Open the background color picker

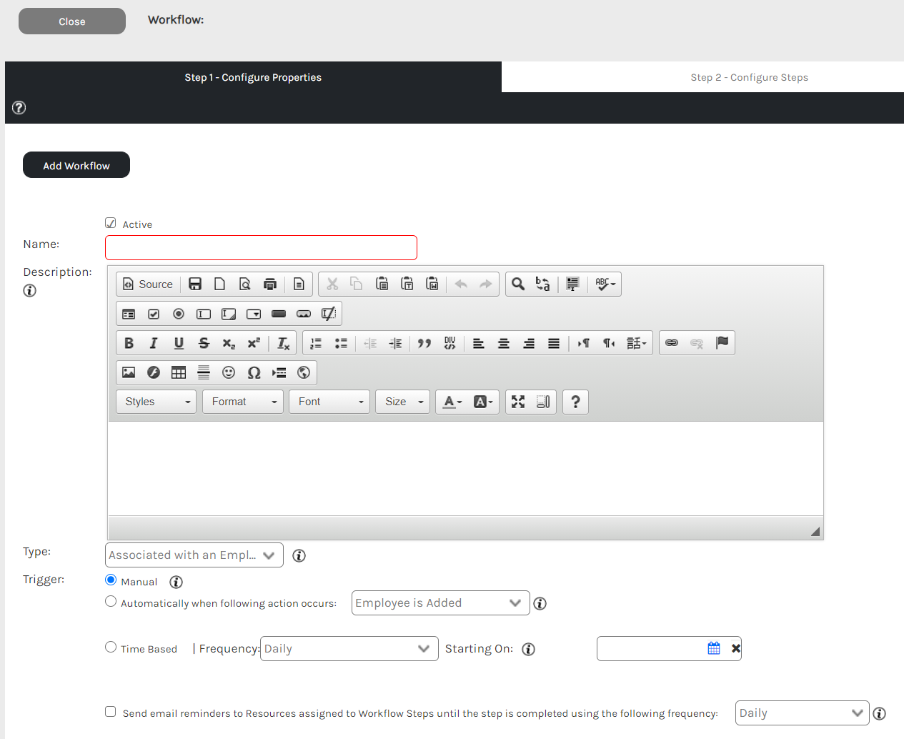pos(483,402)
